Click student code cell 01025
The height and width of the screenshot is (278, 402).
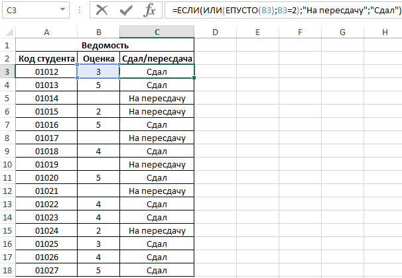[x=46, y=244]
